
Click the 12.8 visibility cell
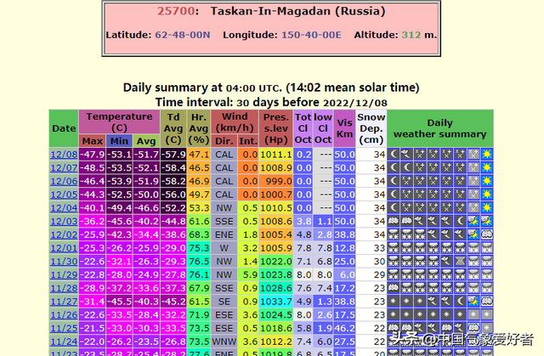click(344, 248)
